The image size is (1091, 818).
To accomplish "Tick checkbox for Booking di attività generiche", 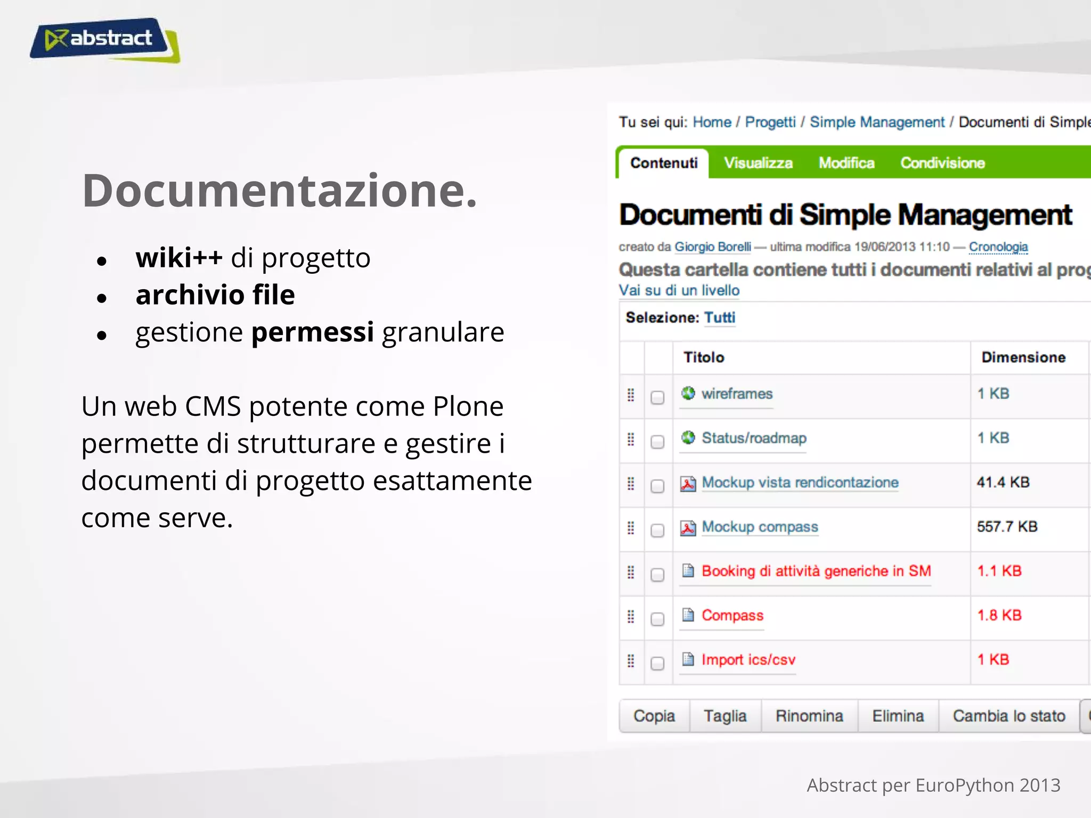I will [658, 575].
